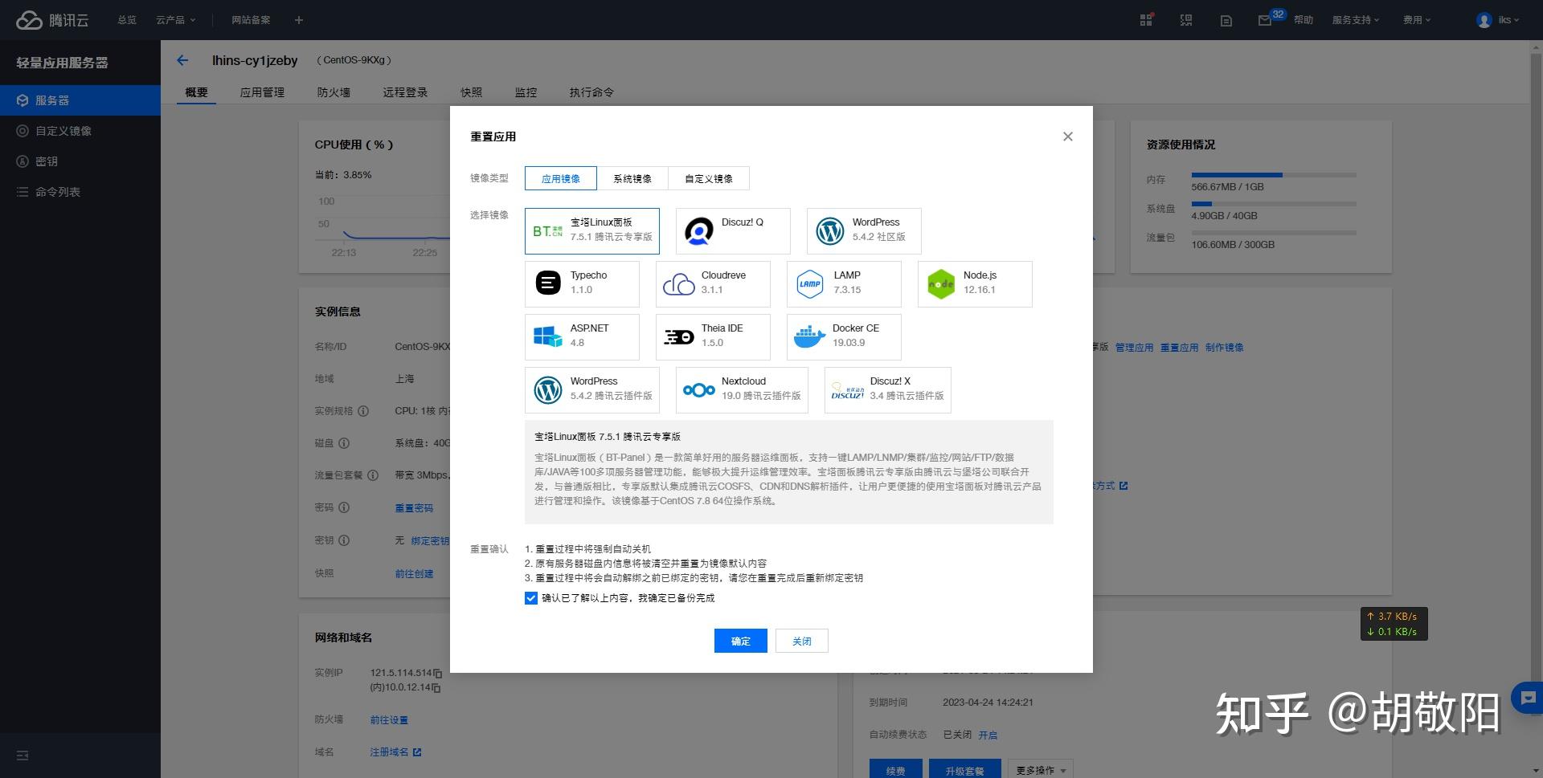Click the 系统盘 usage progress bar
The height and width of the screenshot is (778, 1543).
coord(1274,204)
